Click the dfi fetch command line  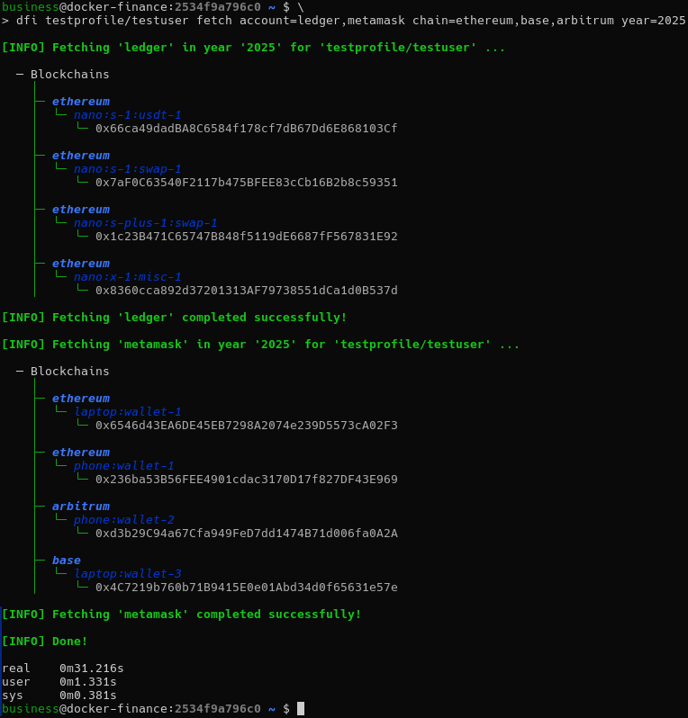[350, 21]
